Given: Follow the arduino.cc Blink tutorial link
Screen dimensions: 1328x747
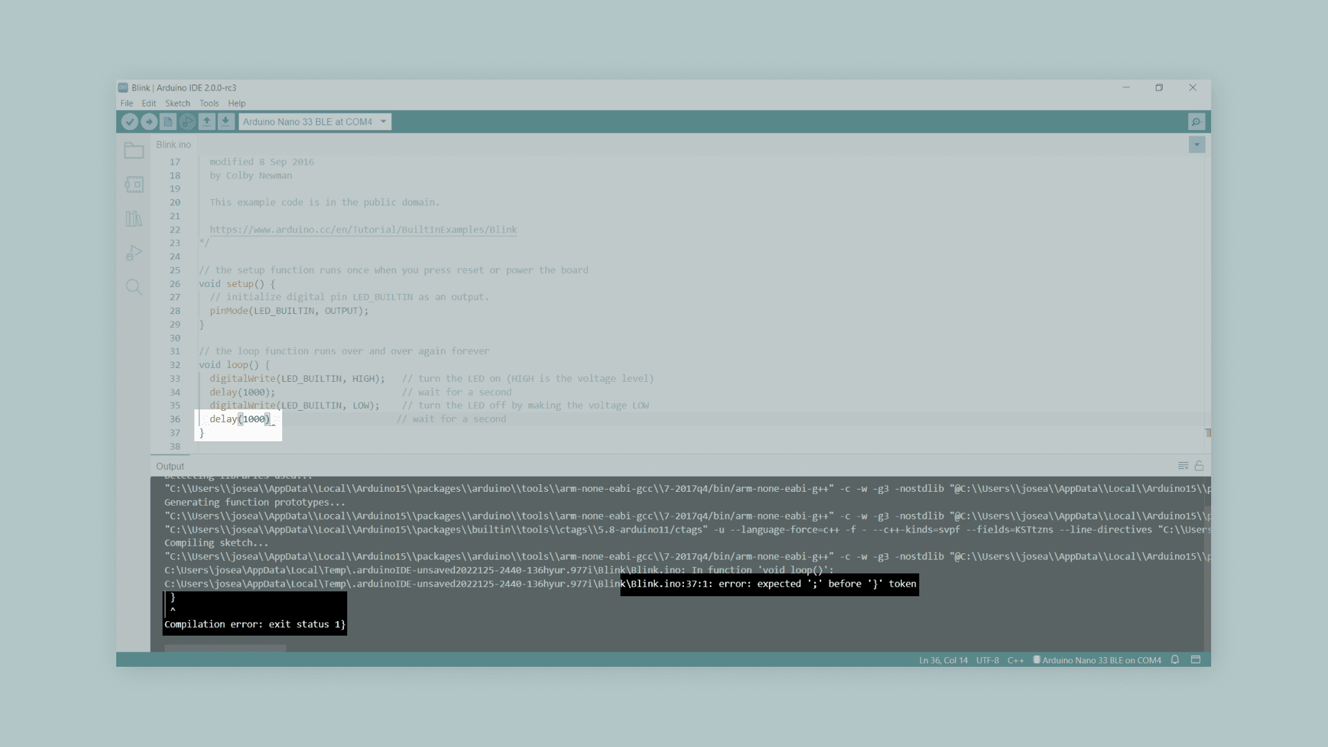Looking at the screenshot, I should tap(363, 230).
